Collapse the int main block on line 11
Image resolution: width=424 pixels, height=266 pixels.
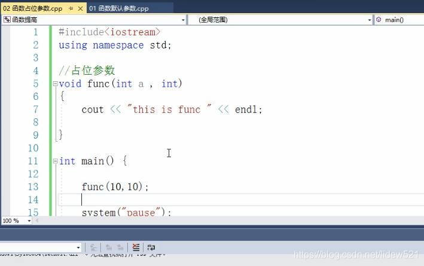[55, 161]
